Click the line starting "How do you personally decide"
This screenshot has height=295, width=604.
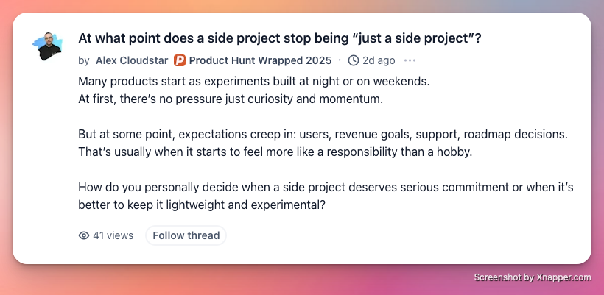pos(326,188)
